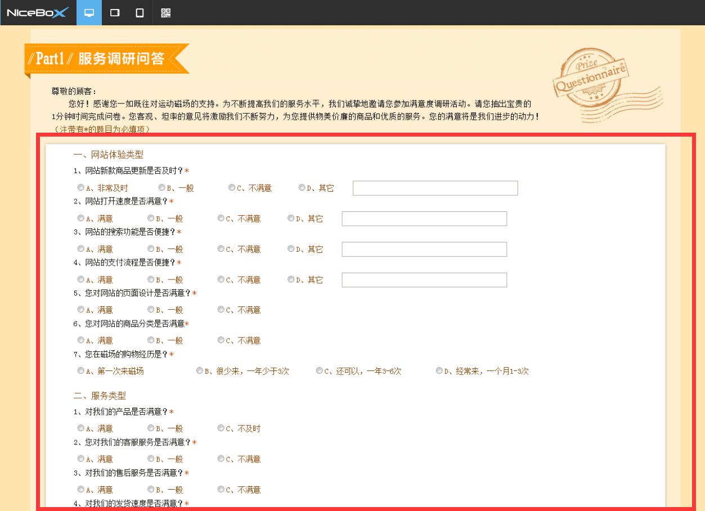Pick "B、一般" for customer service question
This screenshot has height=511, width=705.
click(x=150, y=459)
